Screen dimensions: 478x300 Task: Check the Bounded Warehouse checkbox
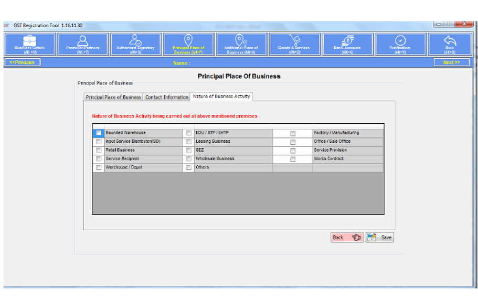point(99,133)
